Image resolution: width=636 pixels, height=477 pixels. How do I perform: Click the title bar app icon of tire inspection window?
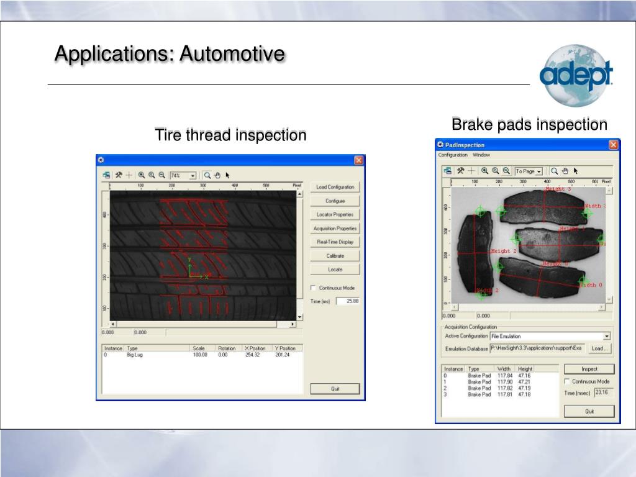[101, 160]
